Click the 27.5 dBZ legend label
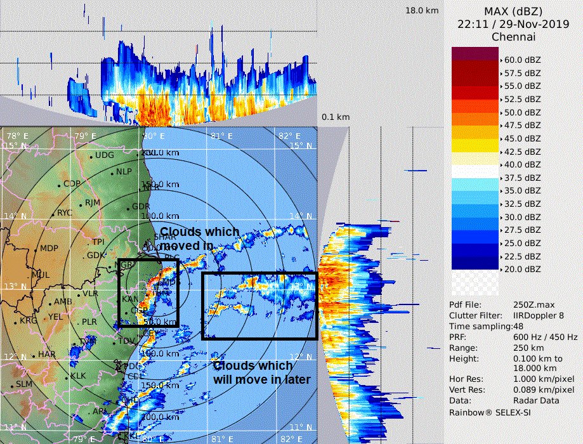This screenshot has height=444, width=583. click(522, 230)
